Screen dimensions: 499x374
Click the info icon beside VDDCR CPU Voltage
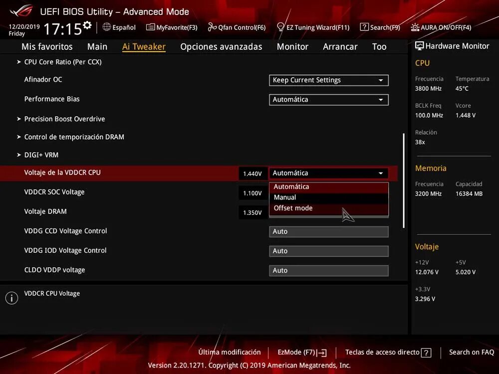[x=12, y=298]
